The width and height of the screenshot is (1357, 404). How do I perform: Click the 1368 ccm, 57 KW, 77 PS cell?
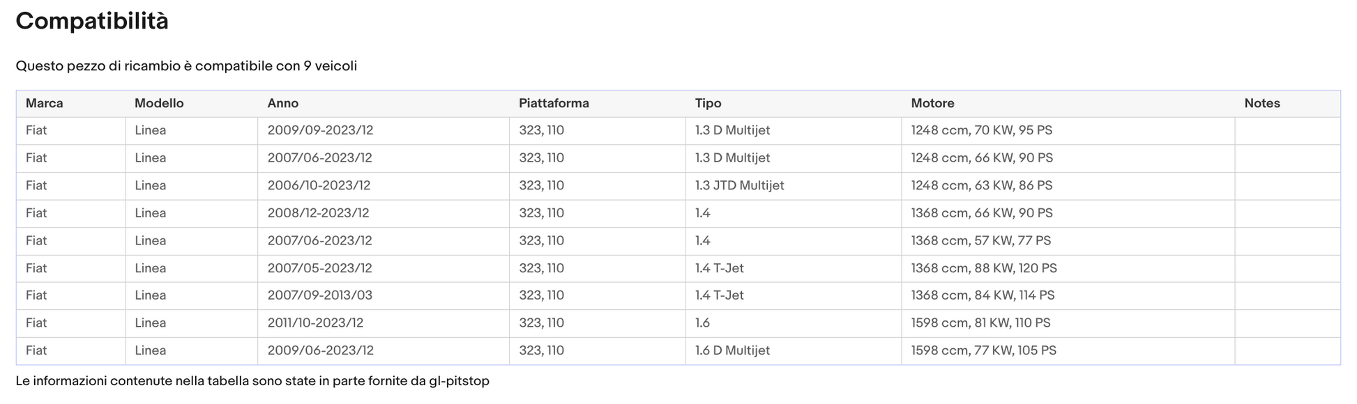point(1068,241)
